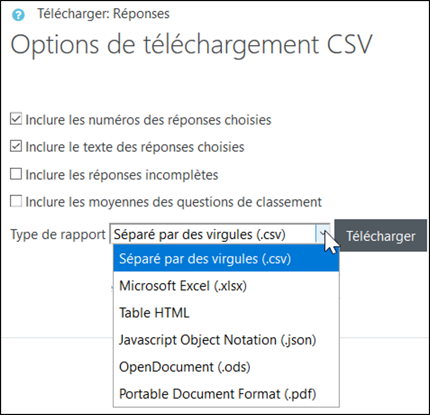
Task: Uncheck the Inclure les numéros des réponses choisies checkbox
Action: click(x=16, y=119)
